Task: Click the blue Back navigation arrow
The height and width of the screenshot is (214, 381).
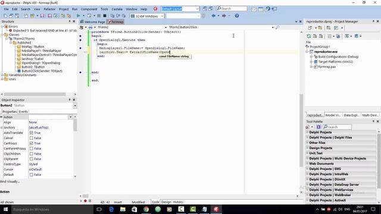Action: pos(213,16)
